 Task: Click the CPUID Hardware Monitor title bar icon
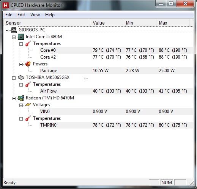click(6, 5)
